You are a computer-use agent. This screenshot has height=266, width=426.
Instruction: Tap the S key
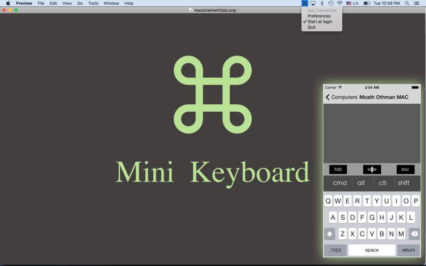pyautogui.click(x=342, y=218)
